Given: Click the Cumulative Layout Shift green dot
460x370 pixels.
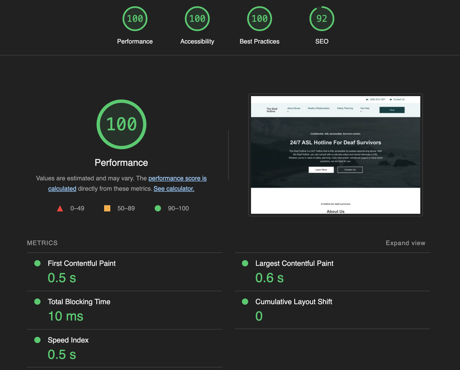Looking at the screenshot, I should point(245,302).
